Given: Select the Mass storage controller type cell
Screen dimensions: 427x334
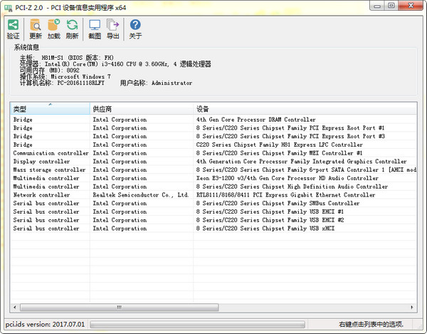Looking at the screenshot, I should coord(49,170).
